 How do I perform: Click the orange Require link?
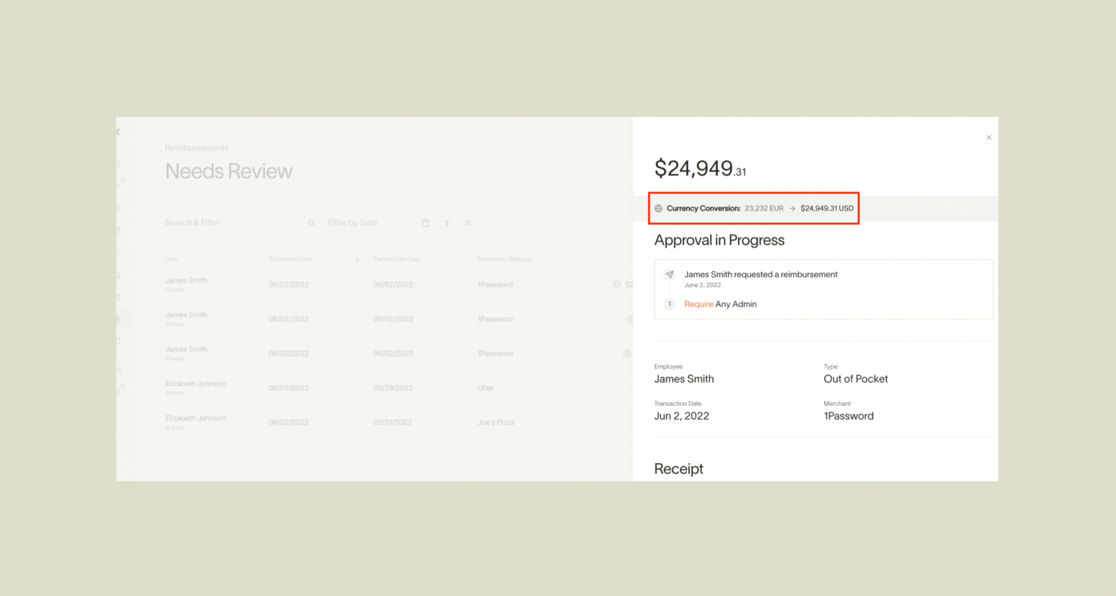point(699,304)
